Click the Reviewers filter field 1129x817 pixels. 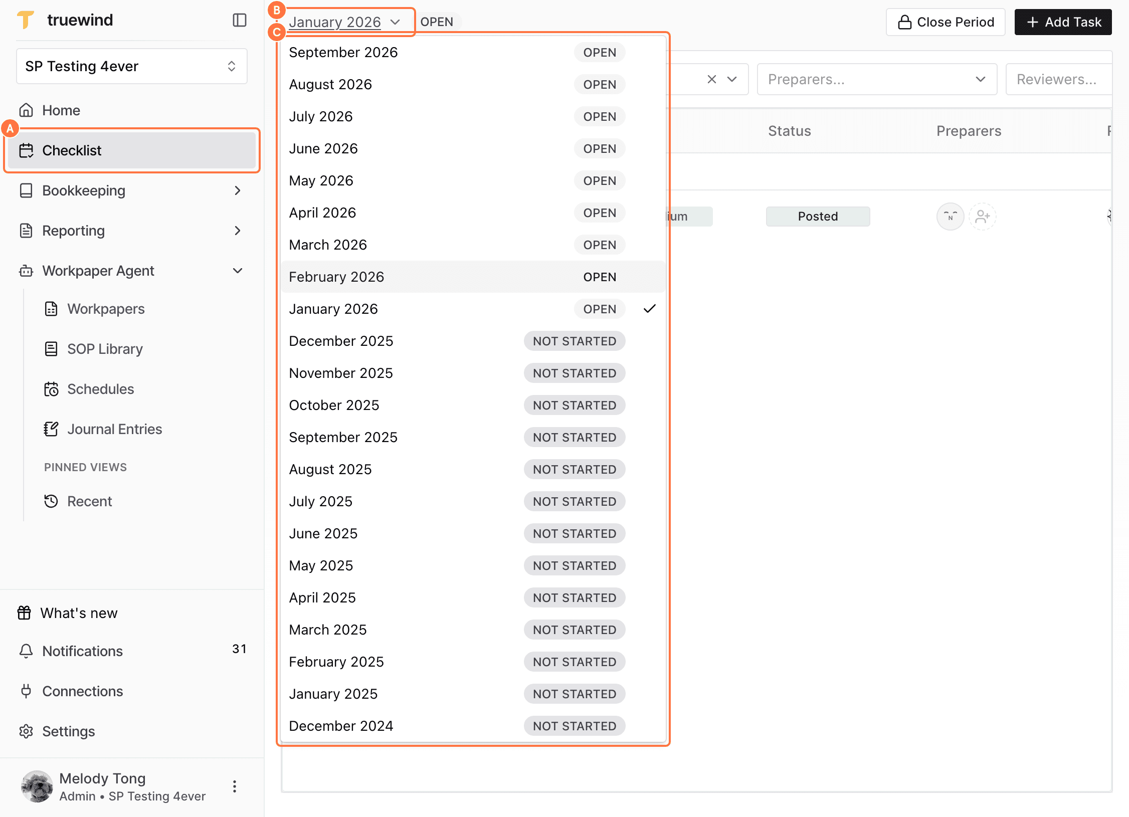[x=1059, y=79]
